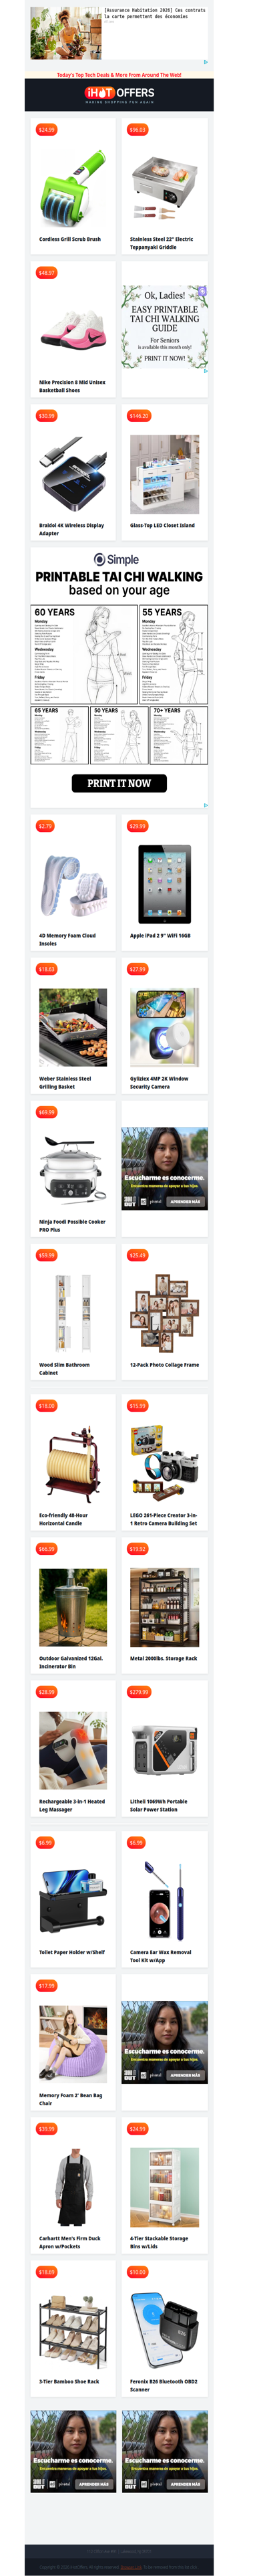The height and width of the screenshot is (2576, 267).
Task: Click the PRINT IT NOW button
Action: pos(119,783)
